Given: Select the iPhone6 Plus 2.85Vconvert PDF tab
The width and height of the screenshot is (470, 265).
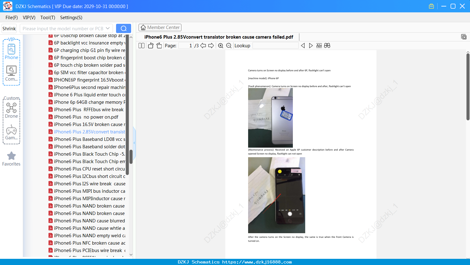Looking at the screenshot, I should [219, 37].
